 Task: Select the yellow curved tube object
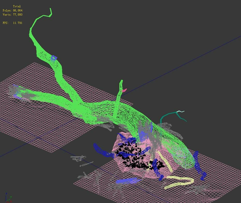[x=179, y=183]
